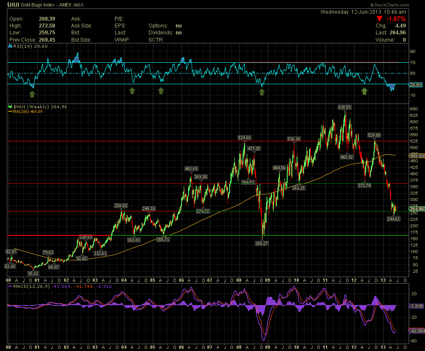Click the green RSI arrow below 2009 low
This screenshot has width=425, height=351.
click(261, 91)
